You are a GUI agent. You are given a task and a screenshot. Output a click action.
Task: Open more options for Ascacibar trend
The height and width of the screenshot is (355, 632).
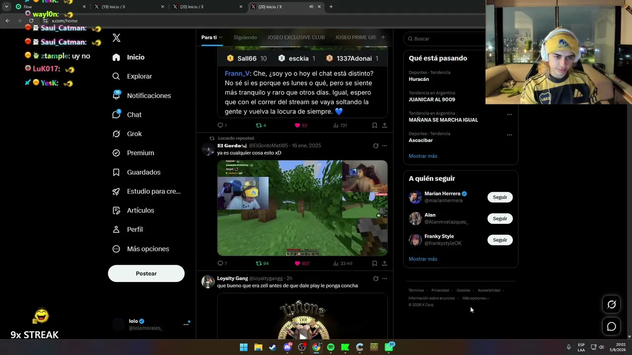click(x=510, y=135)
